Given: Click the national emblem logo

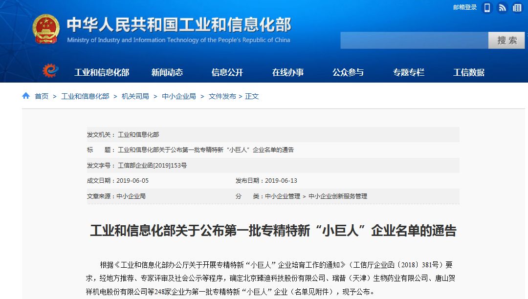Looking at the screenshot, I should point(46,27).
